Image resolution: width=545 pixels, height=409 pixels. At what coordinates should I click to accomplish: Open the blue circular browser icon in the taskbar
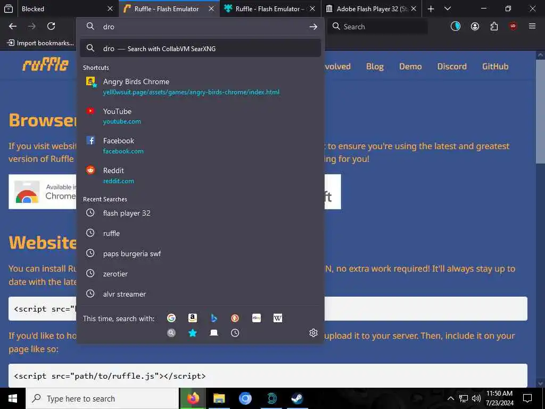(245, 398)
